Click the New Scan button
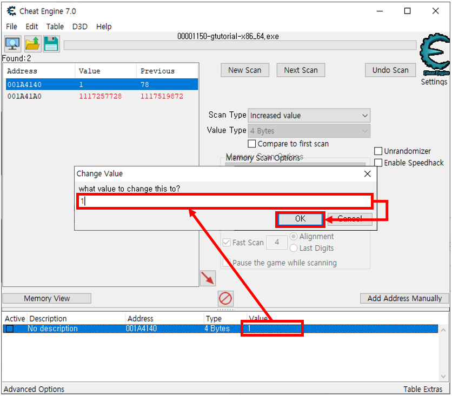 point(245,70)
